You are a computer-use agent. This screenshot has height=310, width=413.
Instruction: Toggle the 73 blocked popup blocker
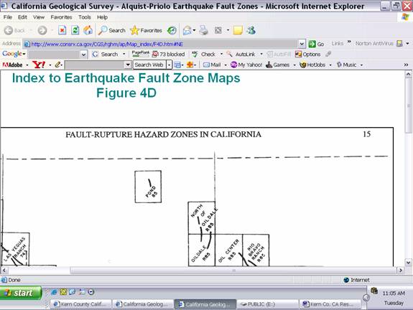[x=169, y=55]
